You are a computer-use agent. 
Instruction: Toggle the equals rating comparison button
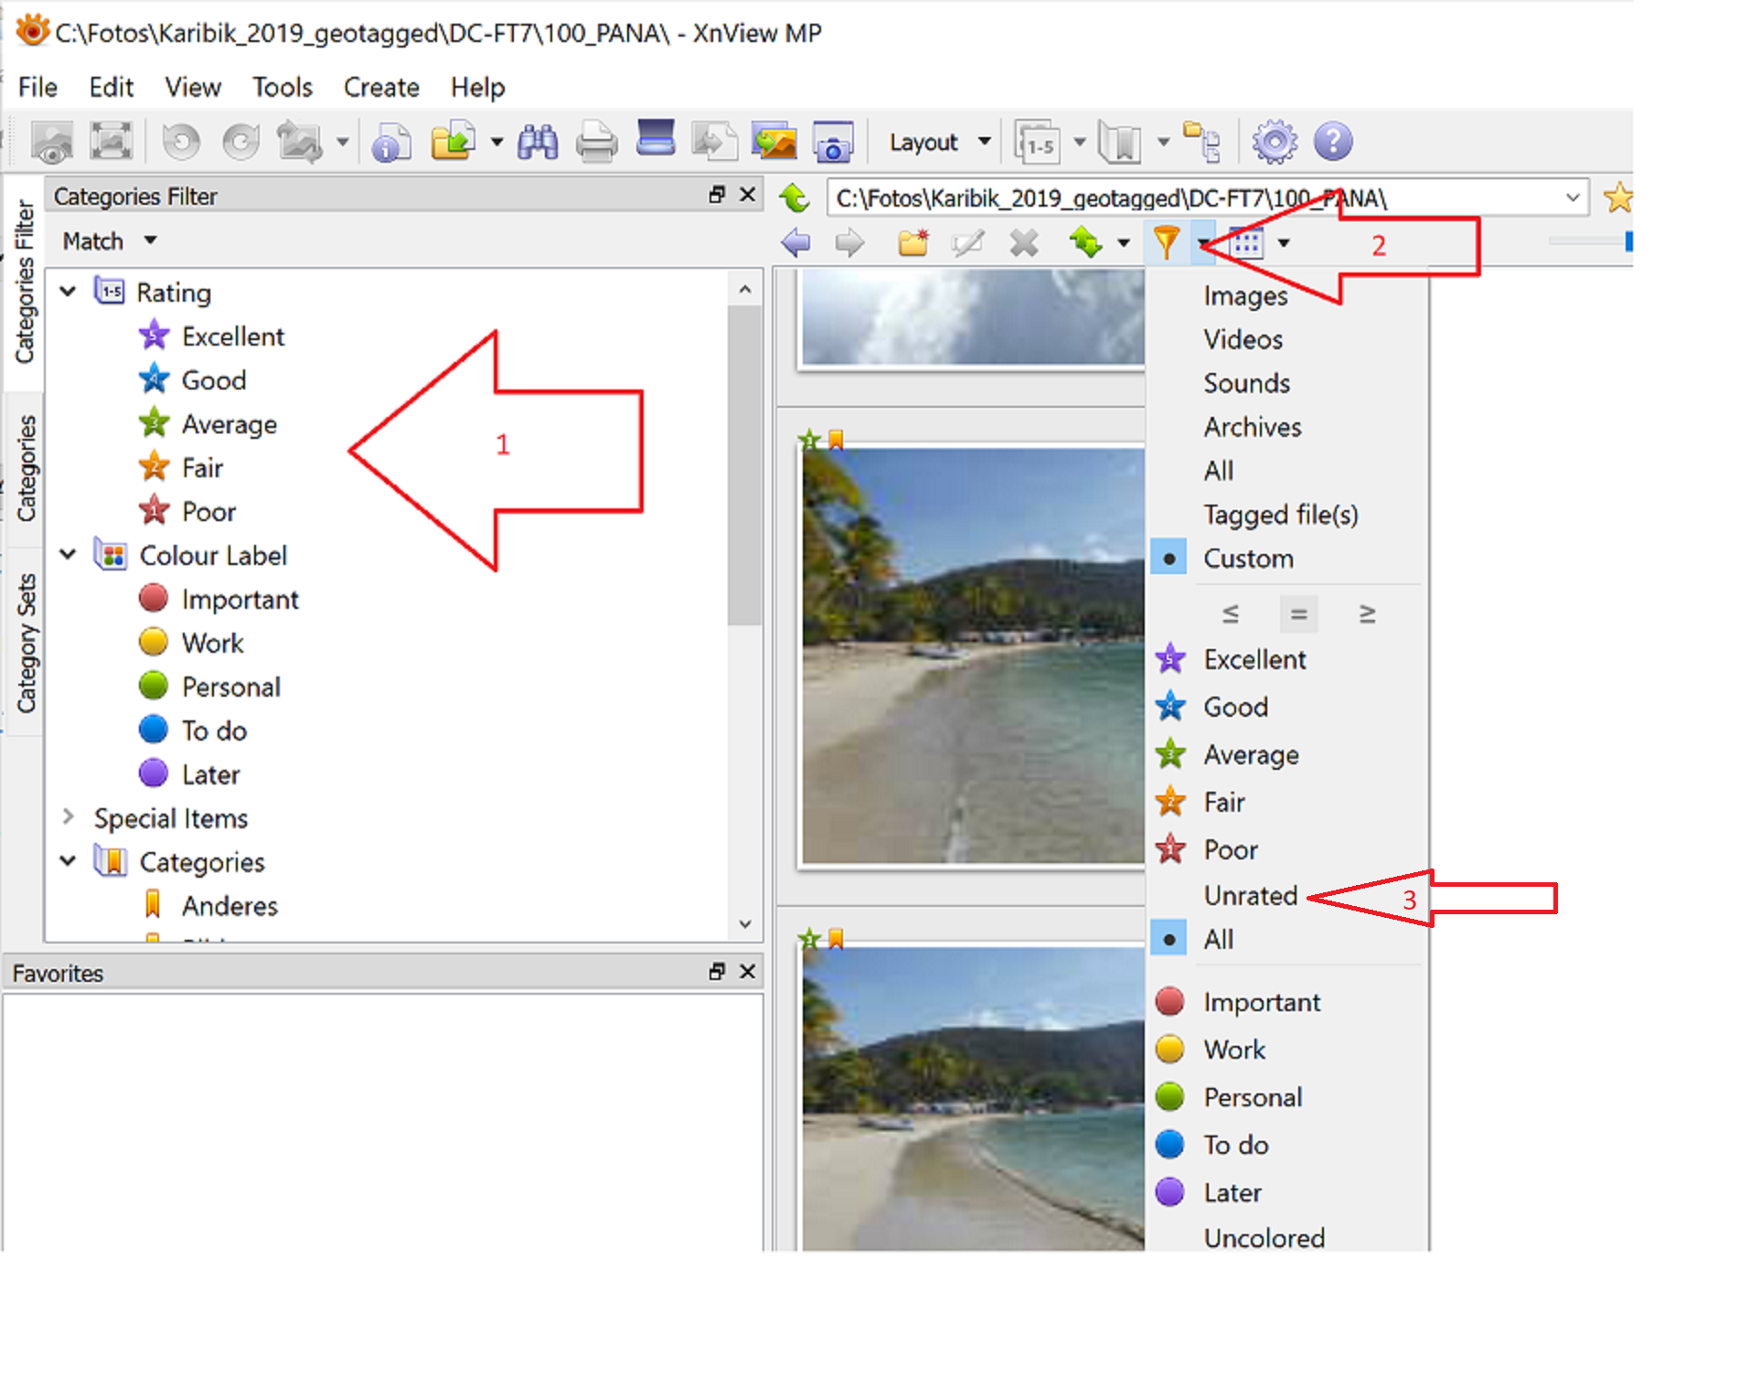[1297, 613]
